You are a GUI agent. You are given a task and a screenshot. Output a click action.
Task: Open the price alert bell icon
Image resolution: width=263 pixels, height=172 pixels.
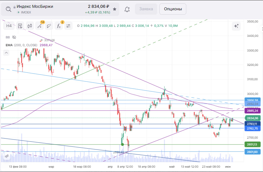click(127, 9)
